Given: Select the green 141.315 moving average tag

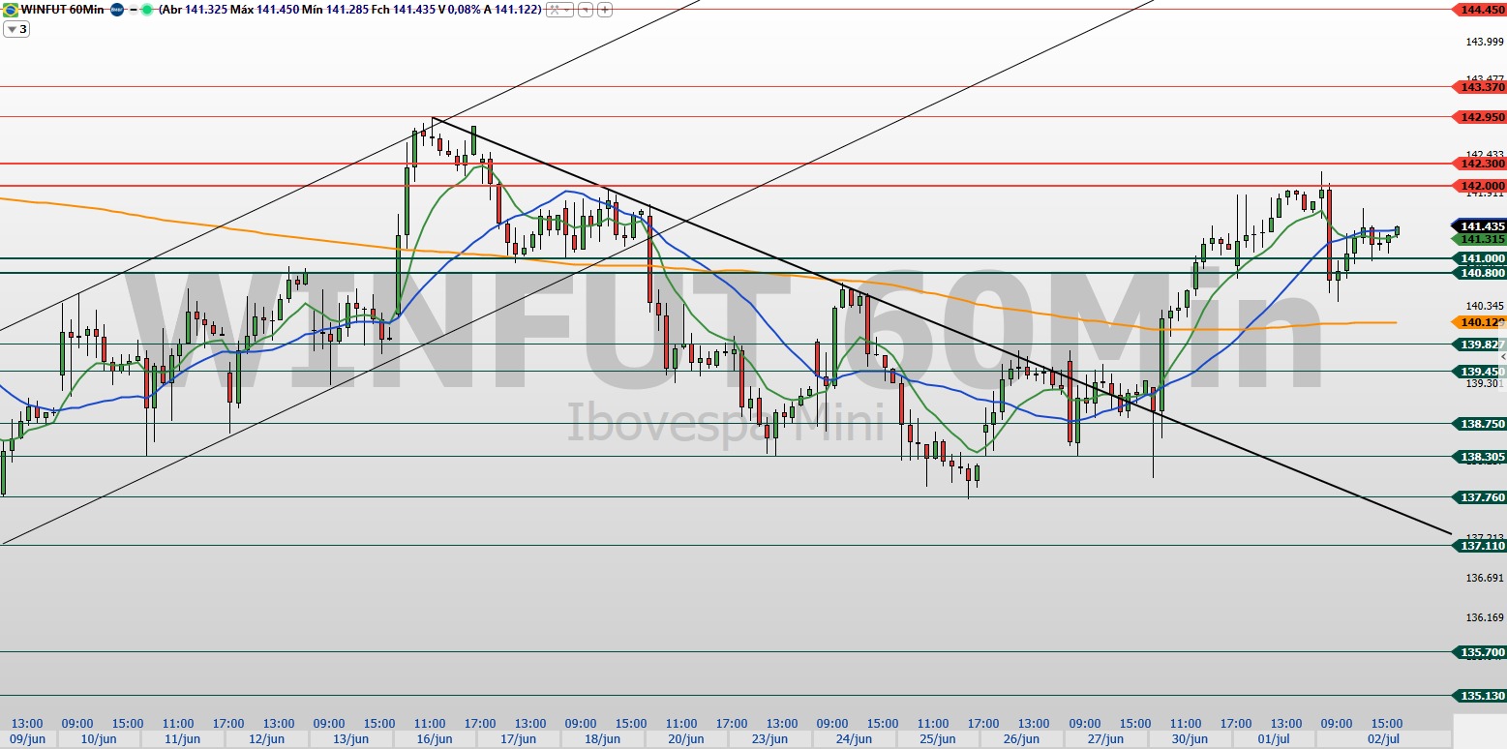Looking at the screenshot, I should (1481, 239).
